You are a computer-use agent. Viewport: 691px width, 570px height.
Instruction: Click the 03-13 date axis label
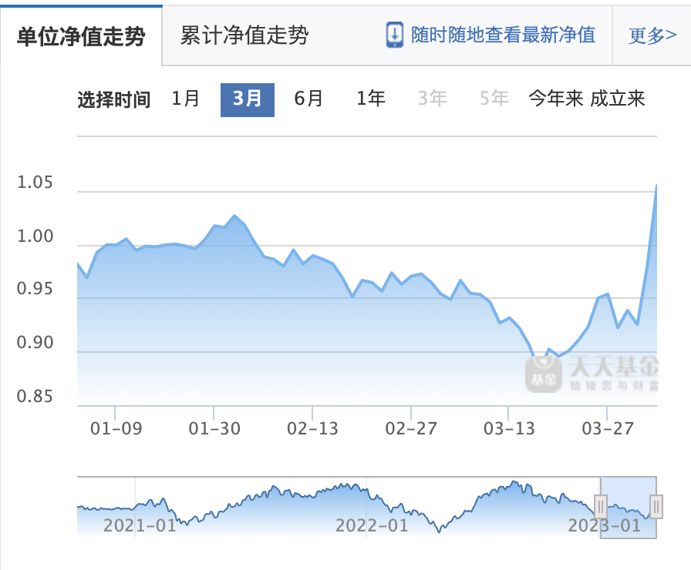click(x=511, y=427)
